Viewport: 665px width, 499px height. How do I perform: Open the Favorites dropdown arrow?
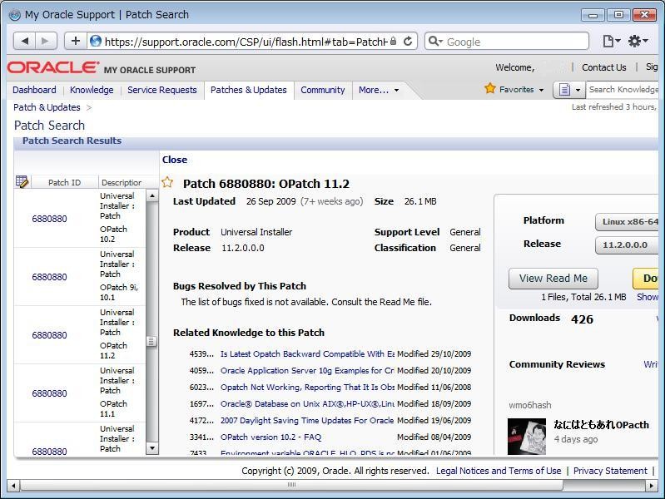click(541, 90)
